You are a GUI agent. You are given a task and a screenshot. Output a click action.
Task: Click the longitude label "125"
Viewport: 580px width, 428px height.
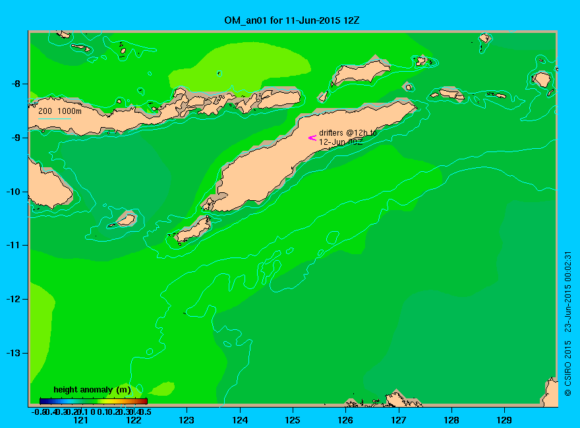(293, 420)
